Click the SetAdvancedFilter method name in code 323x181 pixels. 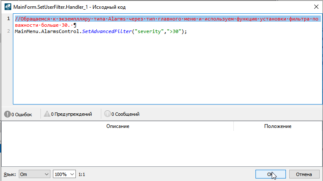point(106,31)
